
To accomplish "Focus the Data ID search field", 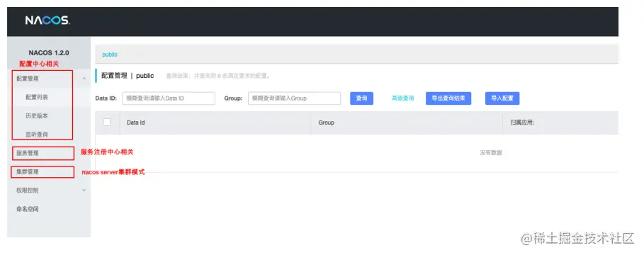I will click(169, 98).
